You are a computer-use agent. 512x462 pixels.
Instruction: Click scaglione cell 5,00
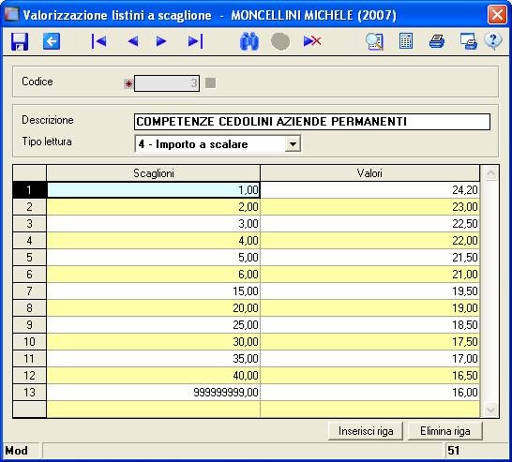click(154, 258)
